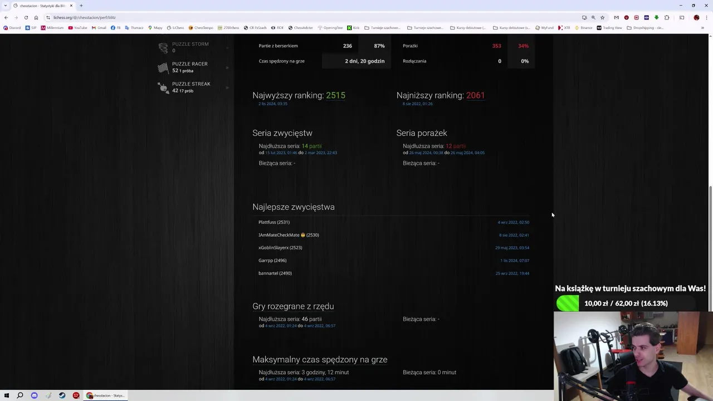Image resolution: width=713 pixels, height=401 pixels.
Task: Open the Gmail extension icon in toolbar
Action: click(x=616, y=17)
